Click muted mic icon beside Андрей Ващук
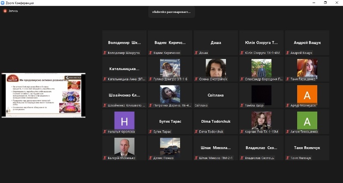The image size is (343, 183). [288, 53]
